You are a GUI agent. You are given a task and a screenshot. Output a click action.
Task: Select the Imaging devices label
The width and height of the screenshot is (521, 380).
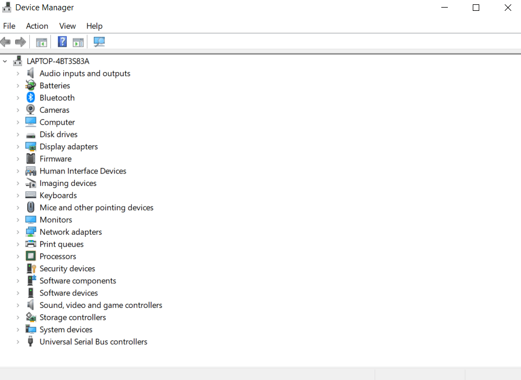[68, 183]
